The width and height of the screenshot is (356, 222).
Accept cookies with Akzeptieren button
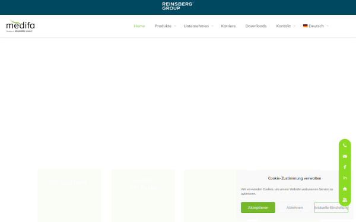click(258, 208)
